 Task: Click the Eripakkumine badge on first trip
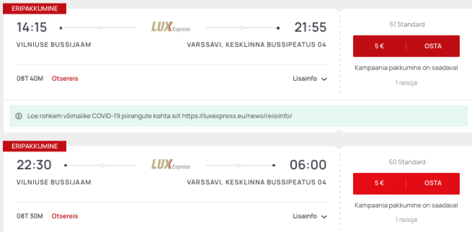(35, 8)
